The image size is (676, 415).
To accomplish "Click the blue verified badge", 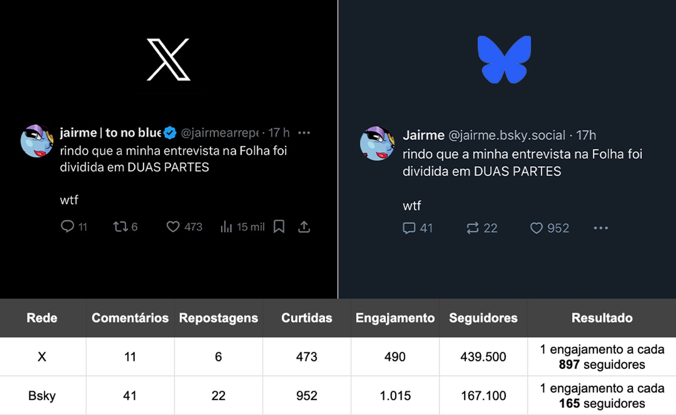I will [170, 133].
